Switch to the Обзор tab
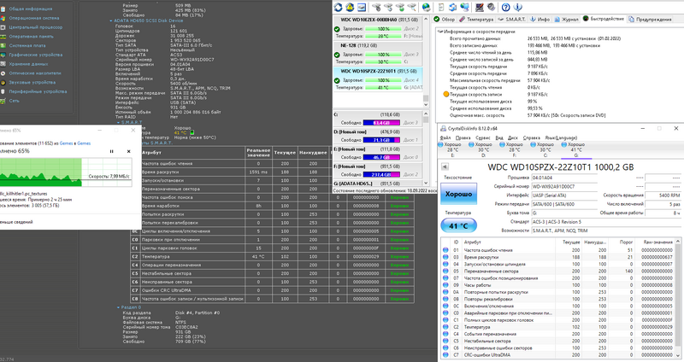Image resolution: width=684 pixels, height=362 pixels. (445, 19)
